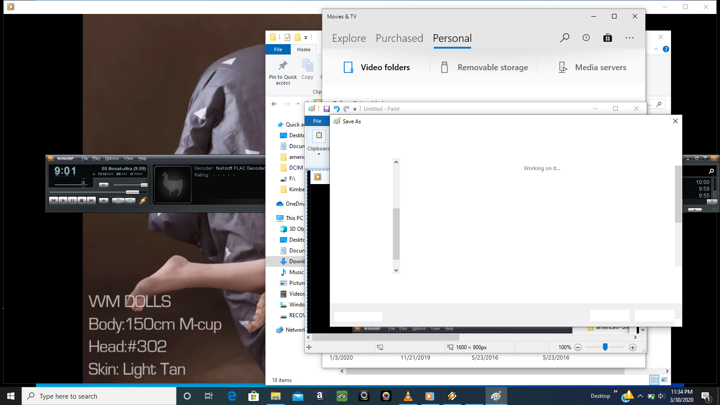Click the Winamp seek bar handle
The width and height of the screenshot is (720, 405).
(132, 192)
